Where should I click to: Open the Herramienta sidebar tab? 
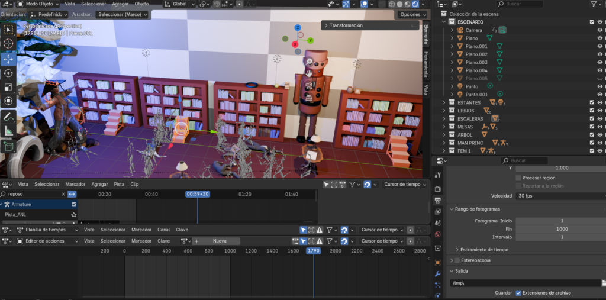pyautogui.click(x=425, y=63)
